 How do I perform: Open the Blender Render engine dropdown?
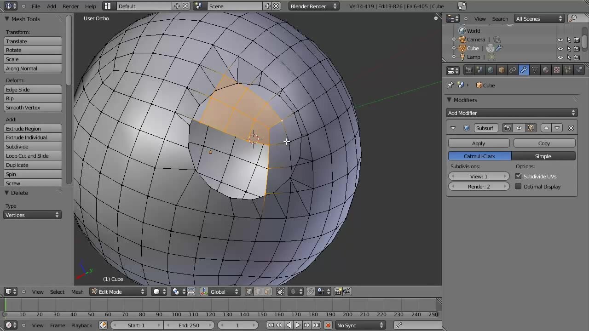click(314, 6)
